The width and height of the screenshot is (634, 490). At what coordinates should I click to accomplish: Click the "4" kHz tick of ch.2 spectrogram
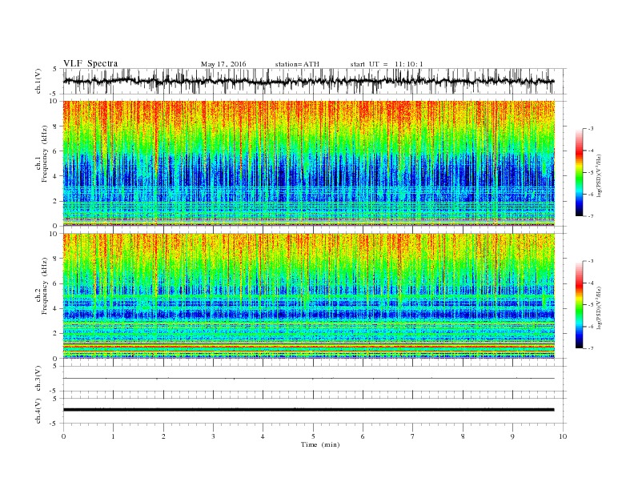pyautogui.click(x=56, y=308)
